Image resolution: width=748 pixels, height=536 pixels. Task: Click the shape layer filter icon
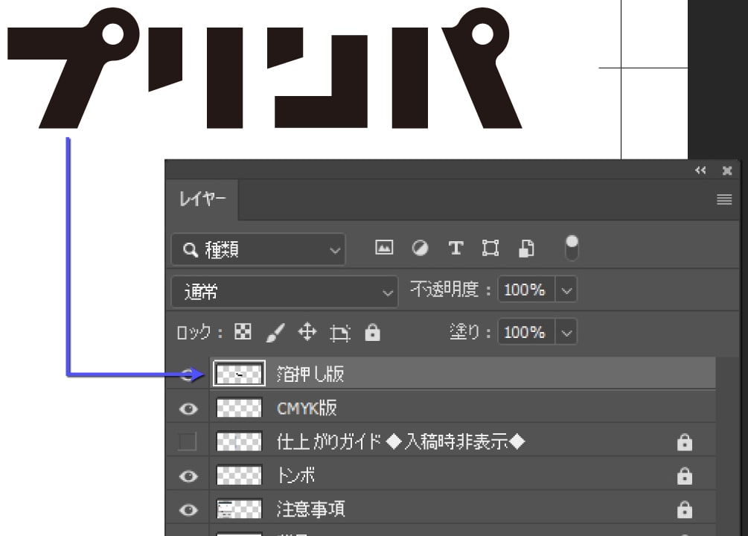(490, 249)
